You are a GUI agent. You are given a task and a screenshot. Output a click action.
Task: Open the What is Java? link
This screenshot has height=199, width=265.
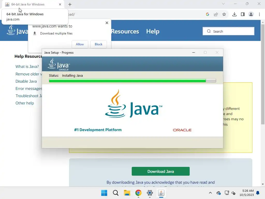point(27,67)
